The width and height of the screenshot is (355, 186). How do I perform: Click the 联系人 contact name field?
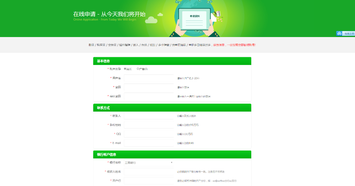[x=149, y=115]
